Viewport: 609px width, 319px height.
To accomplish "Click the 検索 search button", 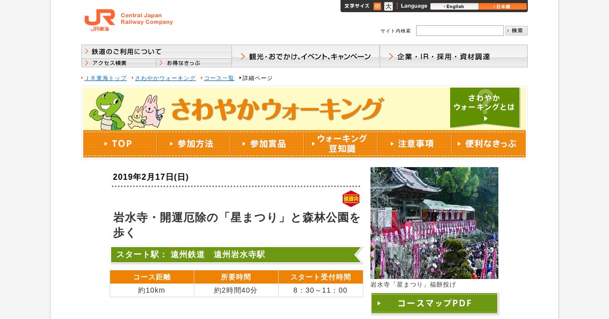I will pyautogui.click(x=517, y=31).
